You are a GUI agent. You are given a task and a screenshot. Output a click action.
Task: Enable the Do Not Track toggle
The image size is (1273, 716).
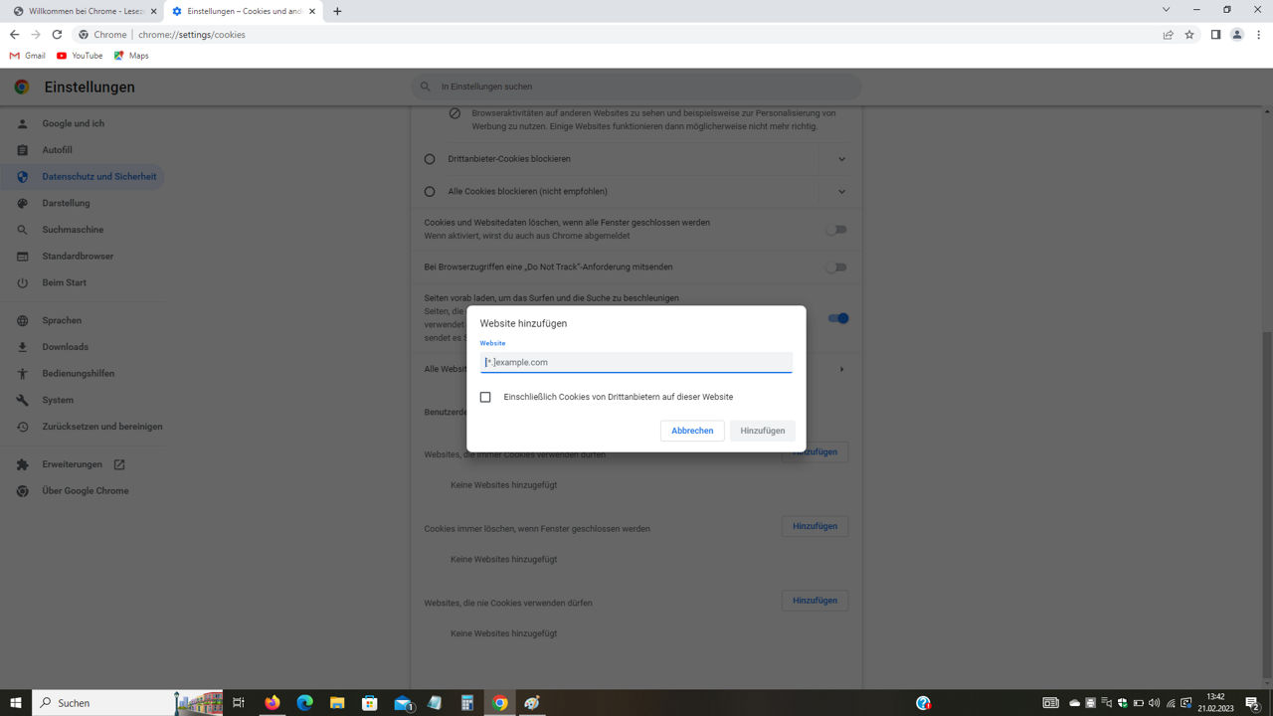[835, 267]
